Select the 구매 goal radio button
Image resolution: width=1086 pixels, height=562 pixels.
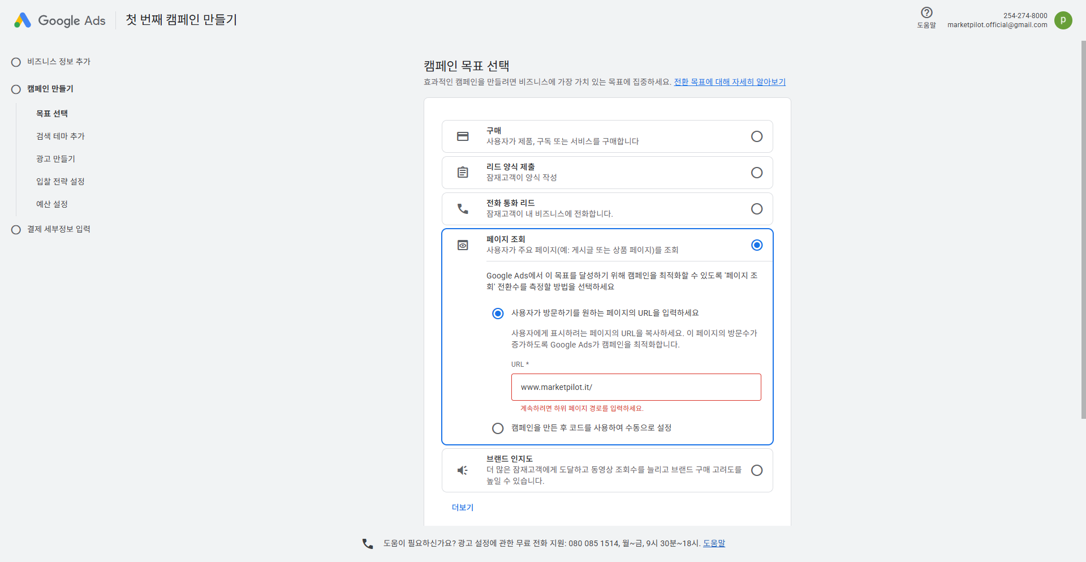click(757, 136)
